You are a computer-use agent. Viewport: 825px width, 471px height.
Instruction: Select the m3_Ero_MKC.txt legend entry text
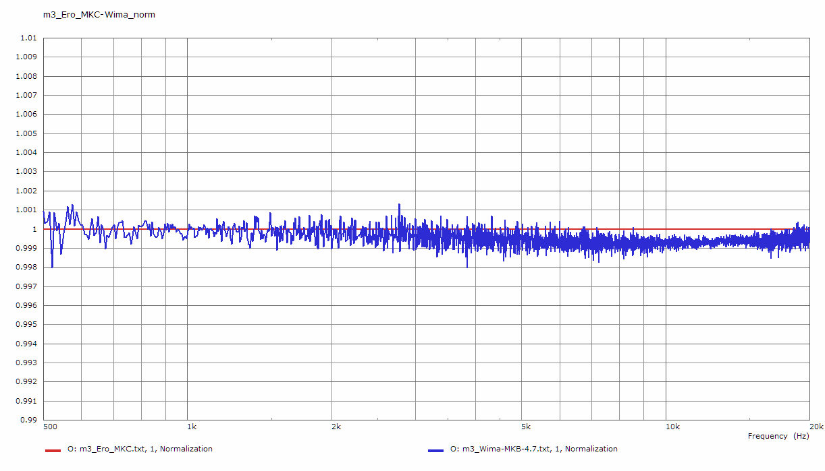tap(139, 449)
